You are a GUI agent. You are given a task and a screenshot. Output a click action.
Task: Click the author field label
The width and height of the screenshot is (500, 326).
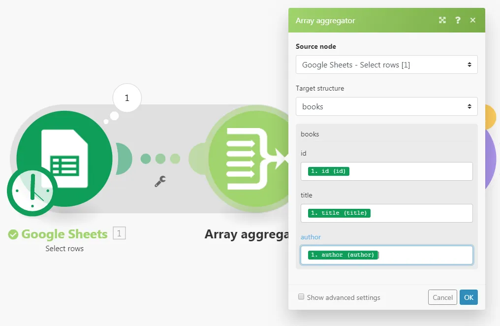pyautogui.click(x=311, y=237)
